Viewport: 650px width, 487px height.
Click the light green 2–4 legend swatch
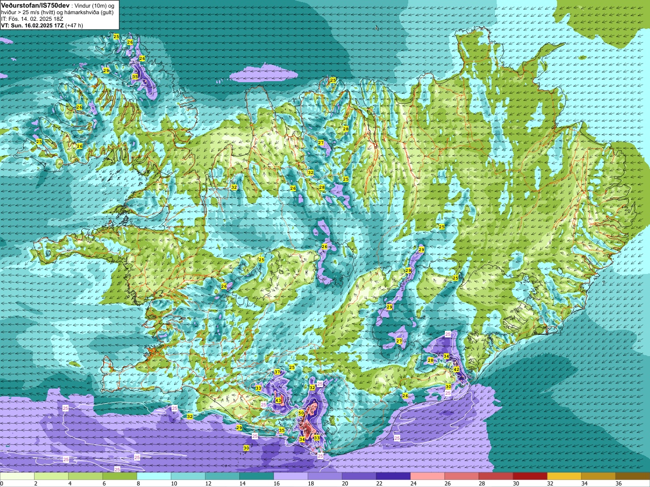point(51,476)
